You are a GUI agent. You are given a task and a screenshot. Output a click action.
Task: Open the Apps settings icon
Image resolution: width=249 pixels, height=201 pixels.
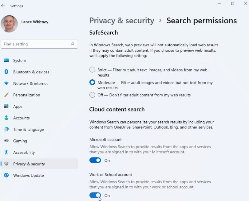7,106
